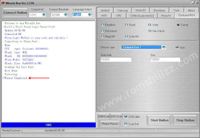Switch to the MTK tab
The width and height of the screenshot is (200, 138).
pyautogui.click(x=104, y=16)
